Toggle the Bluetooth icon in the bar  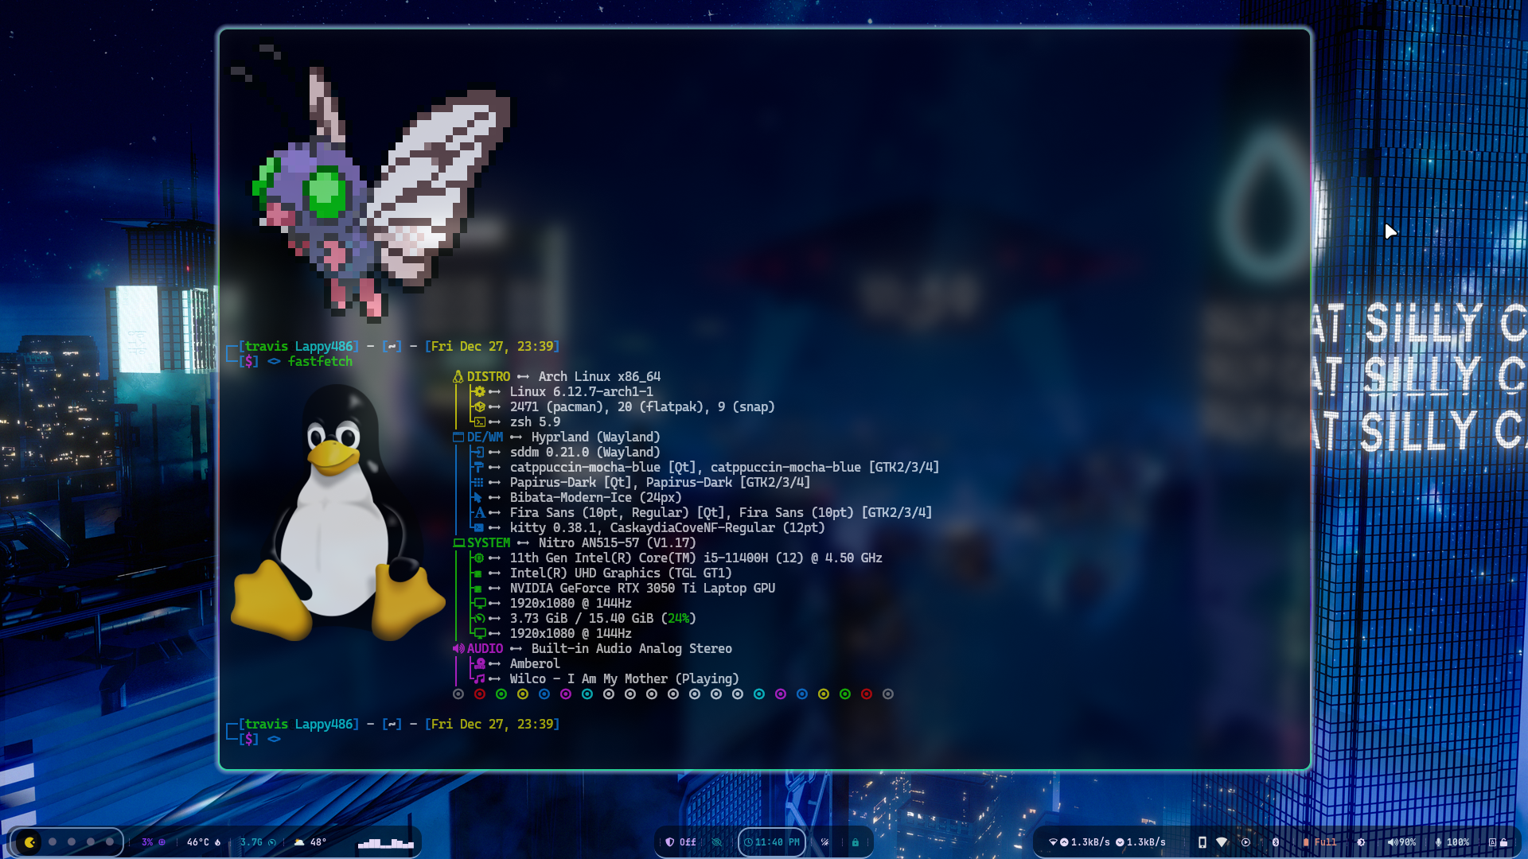click(x=1275, y=842)
